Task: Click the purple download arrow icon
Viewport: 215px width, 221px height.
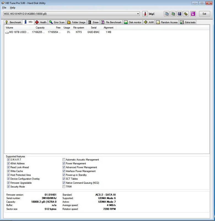Action: tap(193, 14)
